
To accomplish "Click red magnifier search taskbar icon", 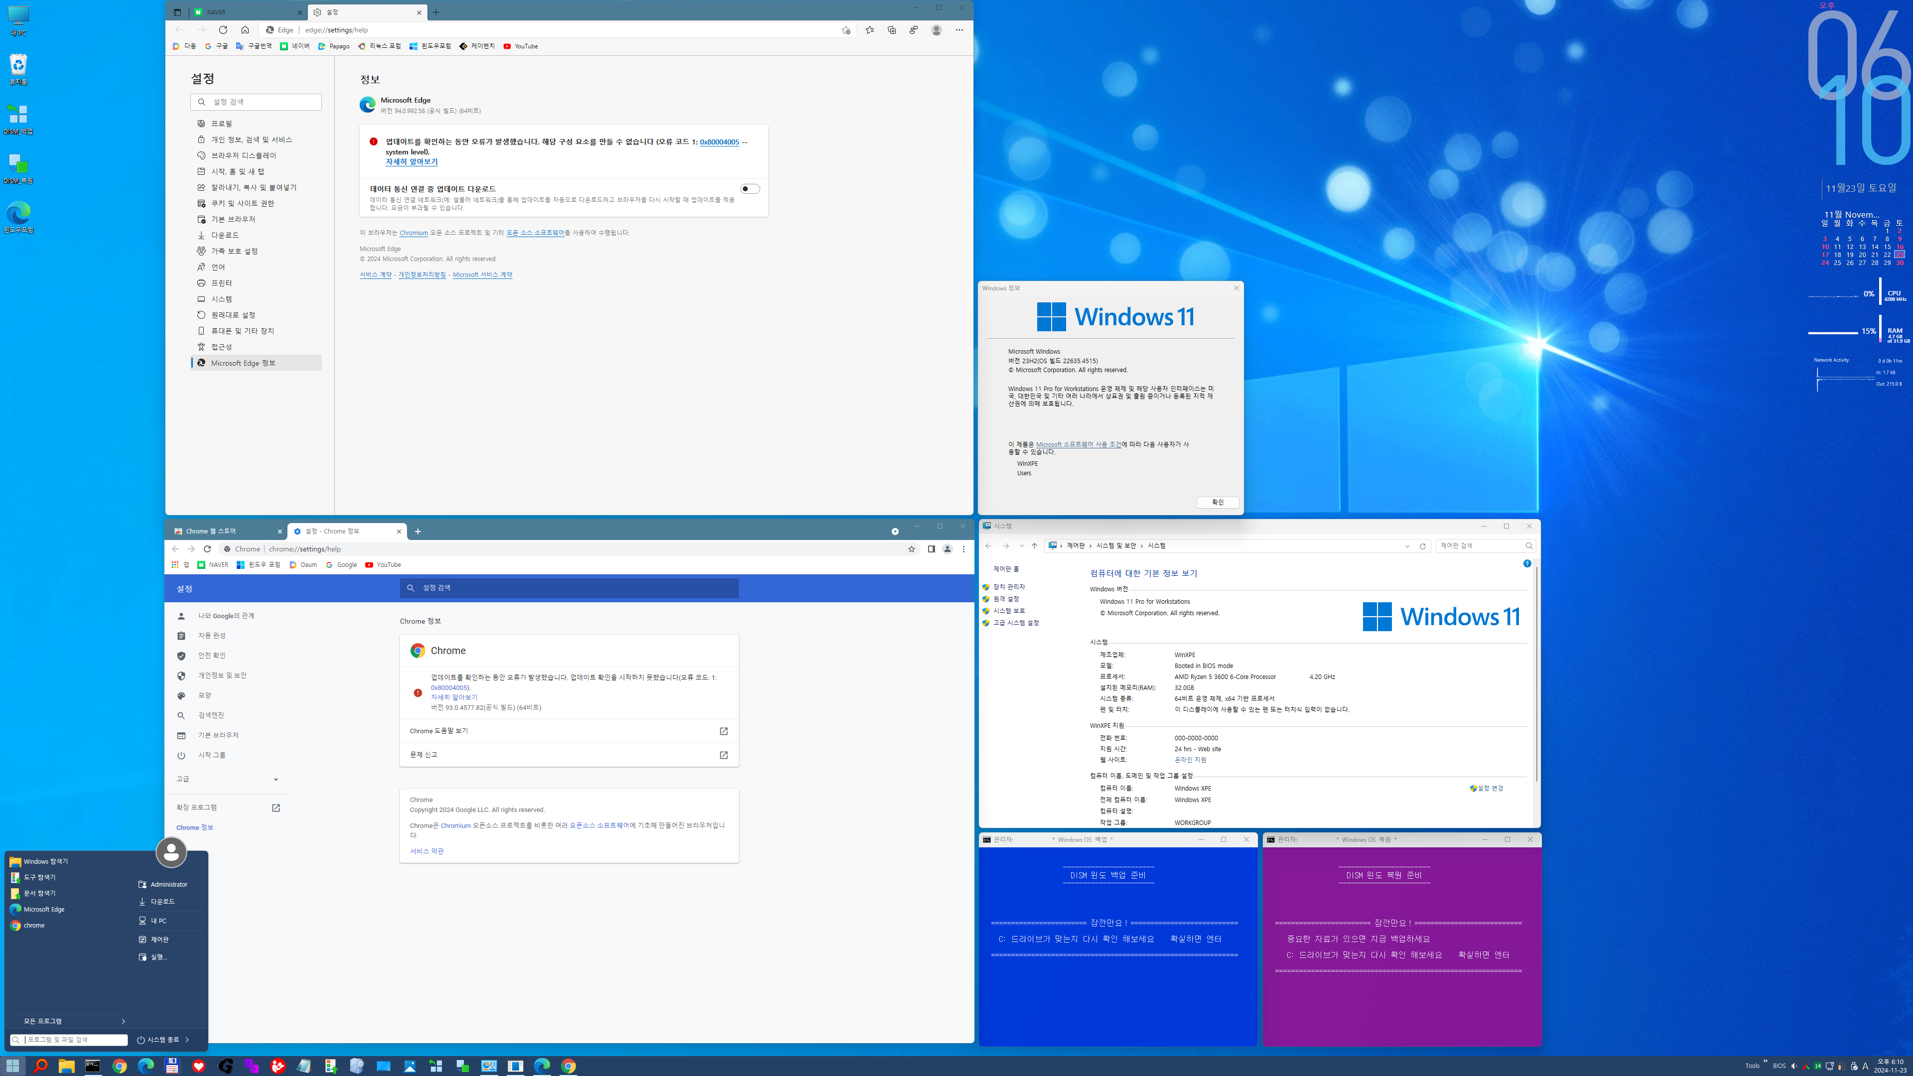I will coord(40,1066).
